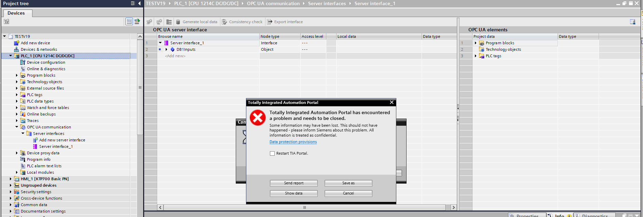Image resolution: width=643 pixels, height=217 pixels.
Task: Click the project tree overview icon below Devices tab
Action: pyautogui.click(x=6, y=21)
